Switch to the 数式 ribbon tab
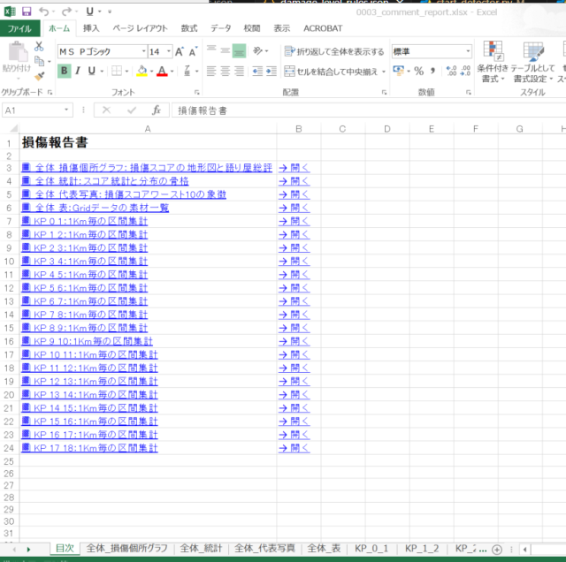The image size is (566, 562). click(x=189, y=28)
